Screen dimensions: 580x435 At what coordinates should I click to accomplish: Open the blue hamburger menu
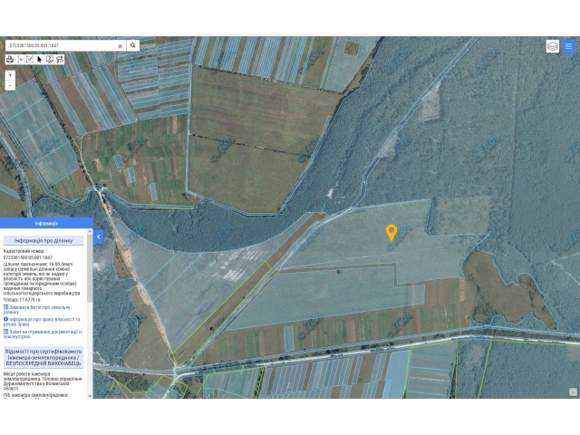[568, 46]
